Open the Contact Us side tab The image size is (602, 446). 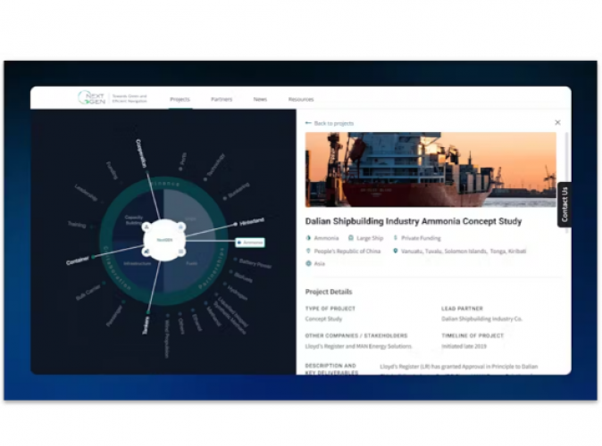click(x=564, y=204)
